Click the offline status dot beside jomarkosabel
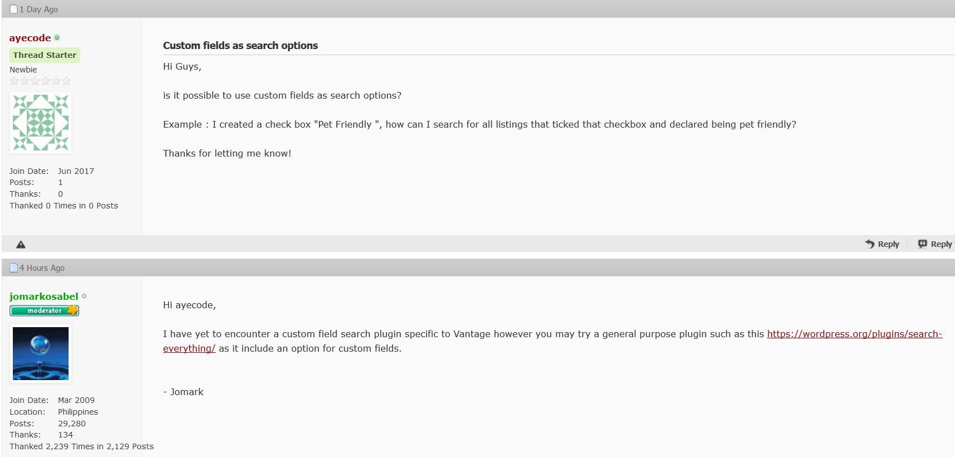This screenshot has height=457, width=955. coord(84,296)
